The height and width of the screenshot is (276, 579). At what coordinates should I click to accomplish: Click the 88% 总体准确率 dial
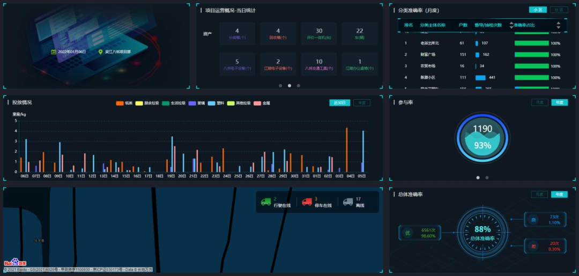pyautogui.click(x=483, y=233)
